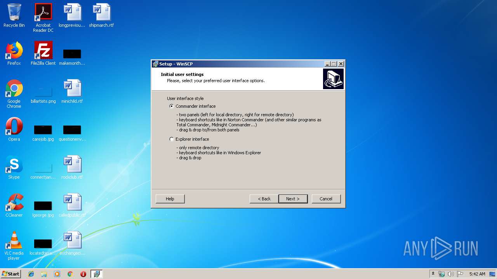Select the Skype desktop shortcut

pos(14,167)
